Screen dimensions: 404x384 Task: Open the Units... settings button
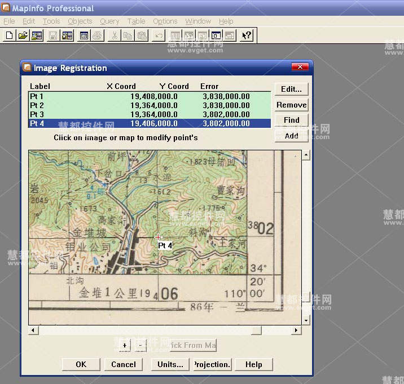[x=170, y=364]
